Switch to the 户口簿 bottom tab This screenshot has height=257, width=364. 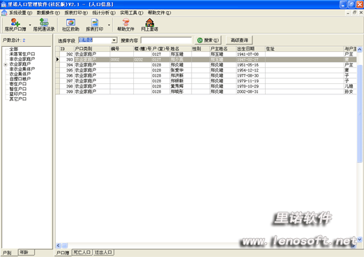[63, 253]
